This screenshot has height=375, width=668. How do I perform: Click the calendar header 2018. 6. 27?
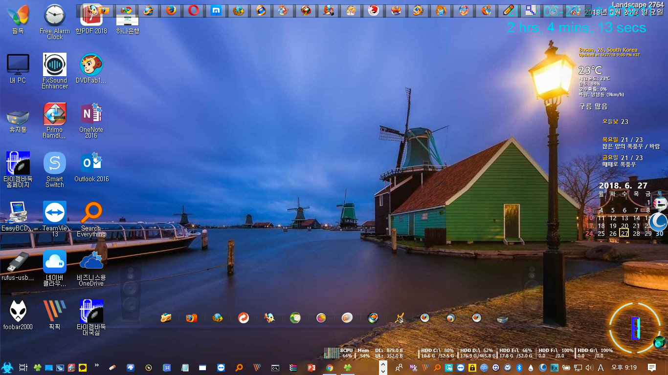coord(623,186)
